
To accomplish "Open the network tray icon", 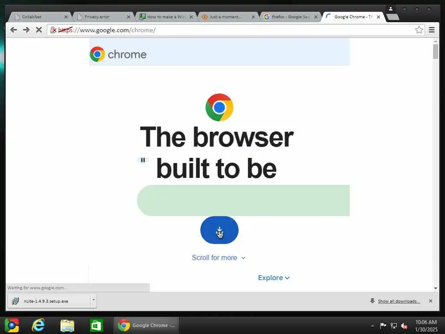I will (x=394, y=325).
